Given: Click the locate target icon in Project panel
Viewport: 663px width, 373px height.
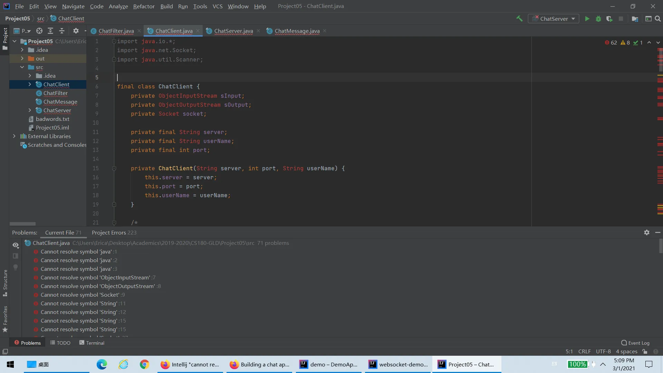Looking at the screenshot, I should [39, 31].
